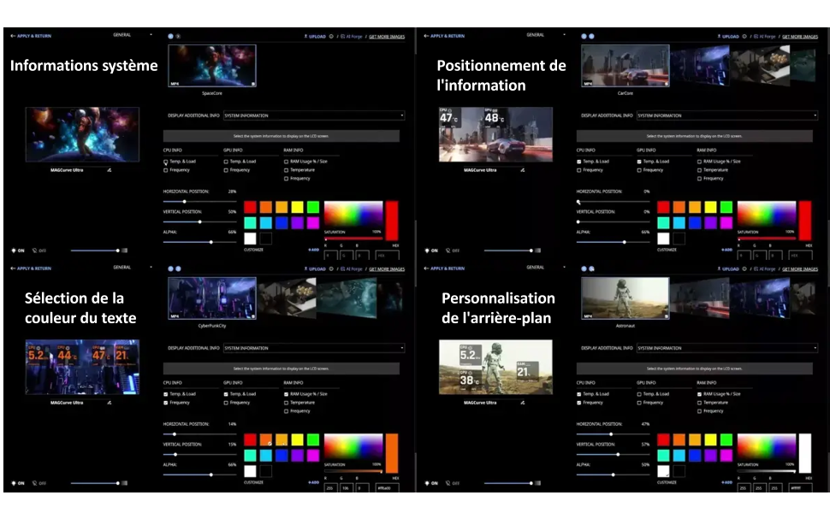Click the Upload icon in Informations système panel

click(x=305, y=37)
